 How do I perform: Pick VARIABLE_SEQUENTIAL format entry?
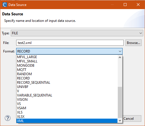click(x=67, y=95)
